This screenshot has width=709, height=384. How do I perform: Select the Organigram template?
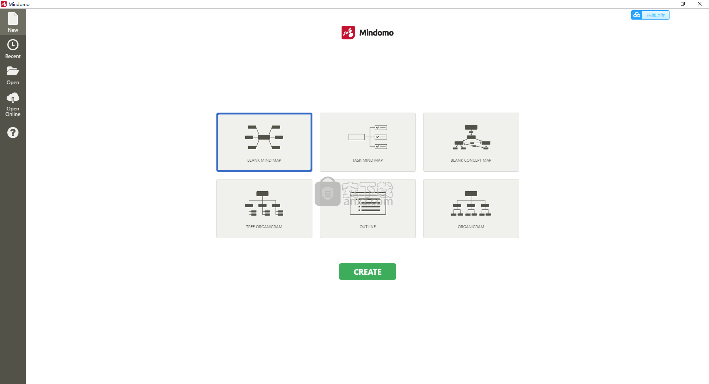click(471, 209)
